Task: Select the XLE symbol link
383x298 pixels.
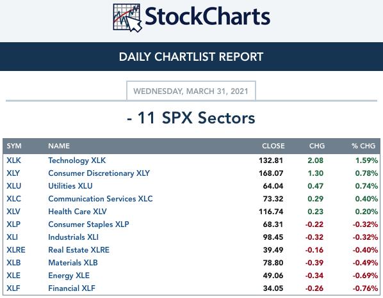Action: pyautogui.click(x=13, y=276)
